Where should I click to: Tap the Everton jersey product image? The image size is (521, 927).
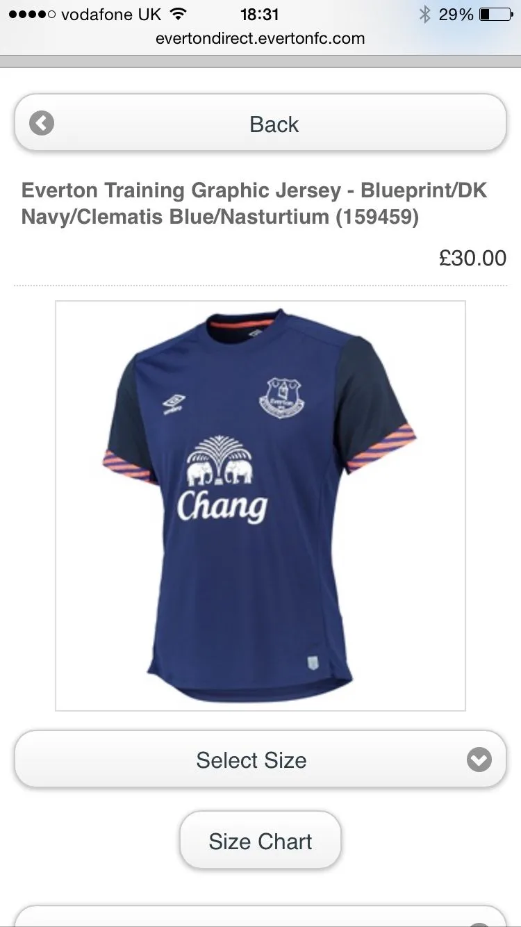pos(260,506)
